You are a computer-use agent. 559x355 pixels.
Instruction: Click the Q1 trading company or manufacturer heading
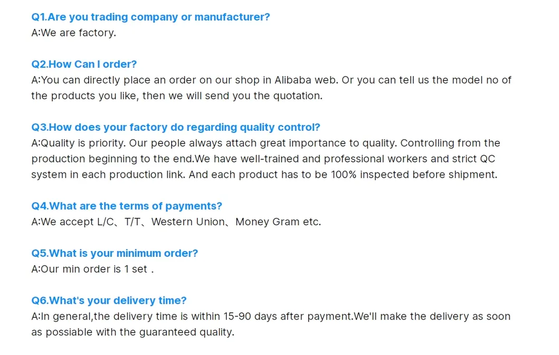[x=150, y=17]
